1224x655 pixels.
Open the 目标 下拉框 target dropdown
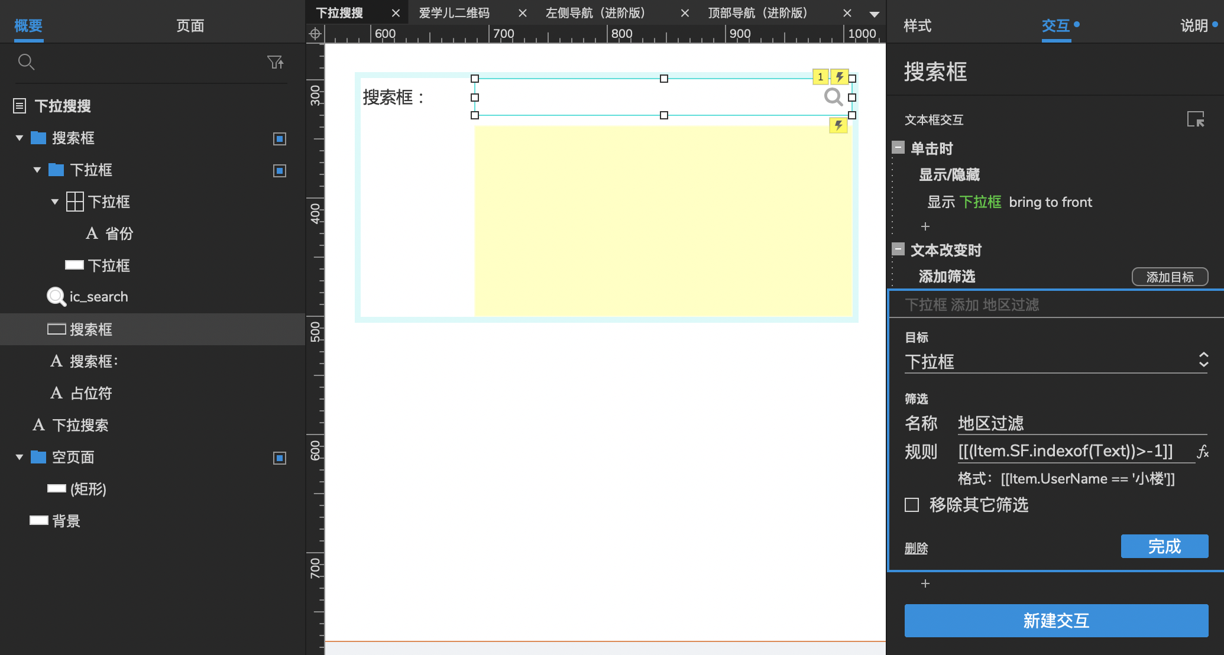coord(1056,361)
